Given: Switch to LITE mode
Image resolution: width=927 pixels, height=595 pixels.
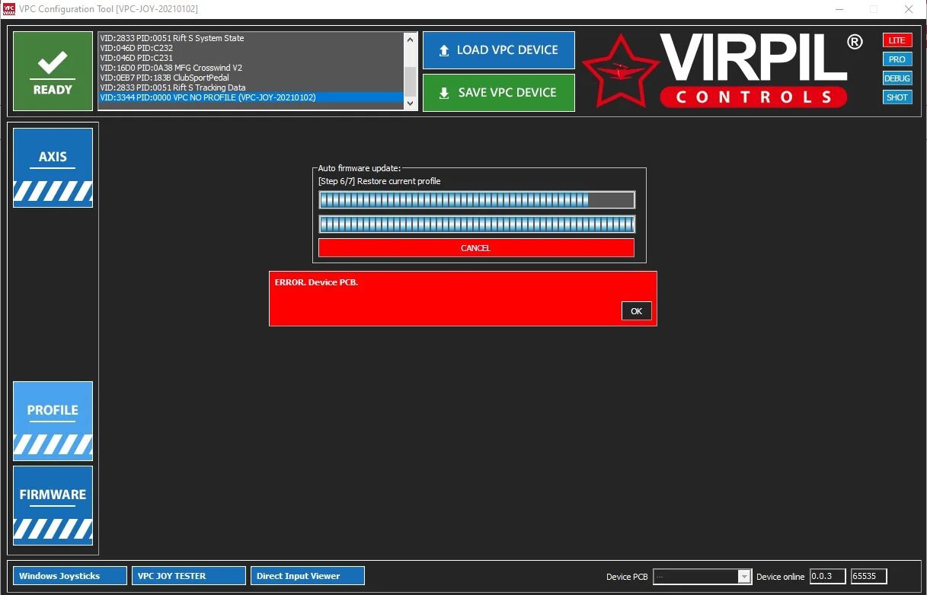Looking at the screenshot, I should tap(897, 40).
